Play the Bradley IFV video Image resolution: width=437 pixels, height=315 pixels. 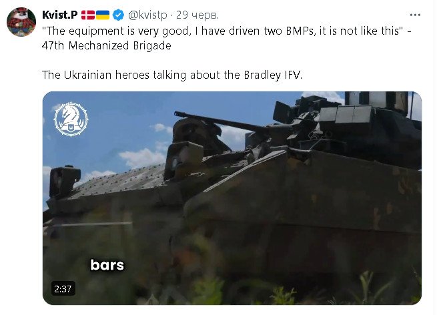[232, 198]
